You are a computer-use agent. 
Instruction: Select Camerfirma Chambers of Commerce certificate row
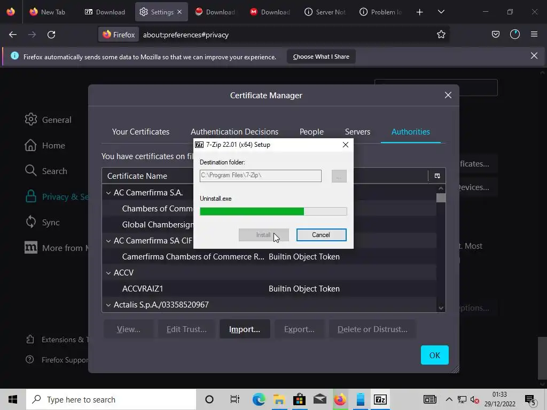click(x=269, y=257)
